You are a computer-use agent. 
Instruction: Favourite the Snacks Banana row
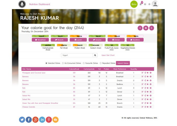coord(148,80)
